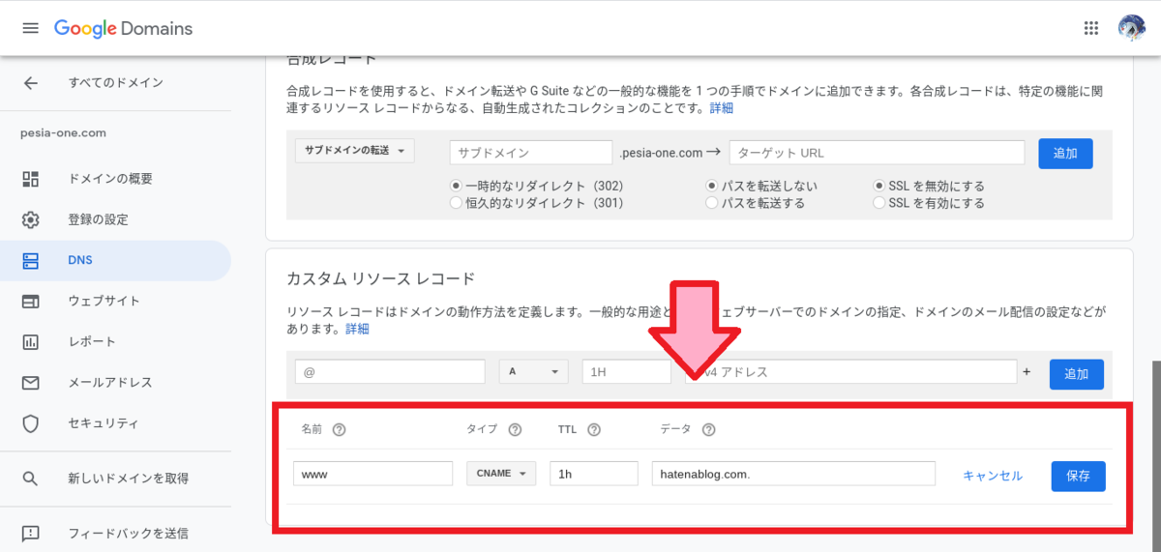Go to レポート page

pos(92,341)
